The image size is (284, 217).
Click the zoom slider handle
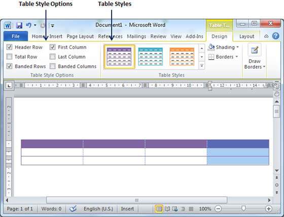[x=243, y=209]
